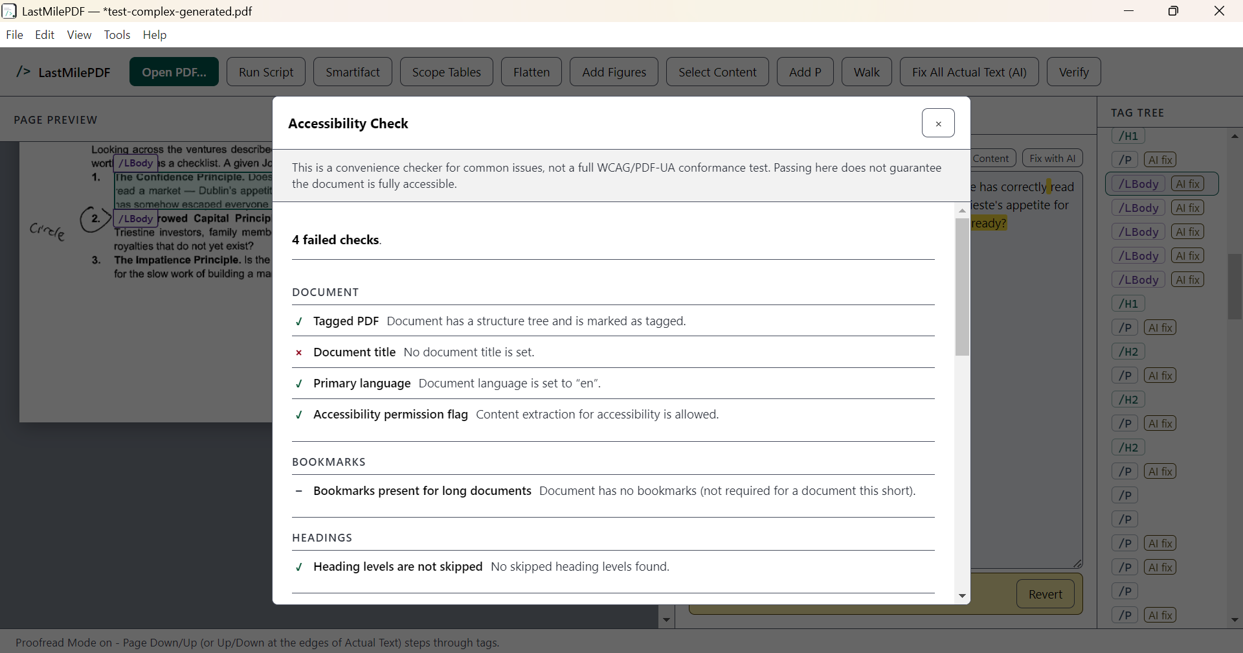
Task: Click the 4 failed checks summary text
Action: click(x=337, y=240)
